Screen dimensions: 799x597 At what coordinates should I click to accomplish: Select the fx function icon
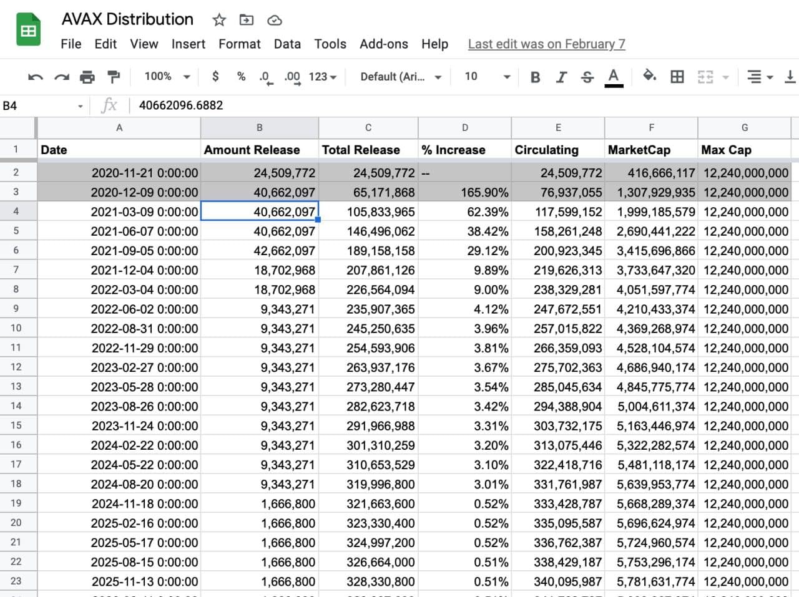109,105
